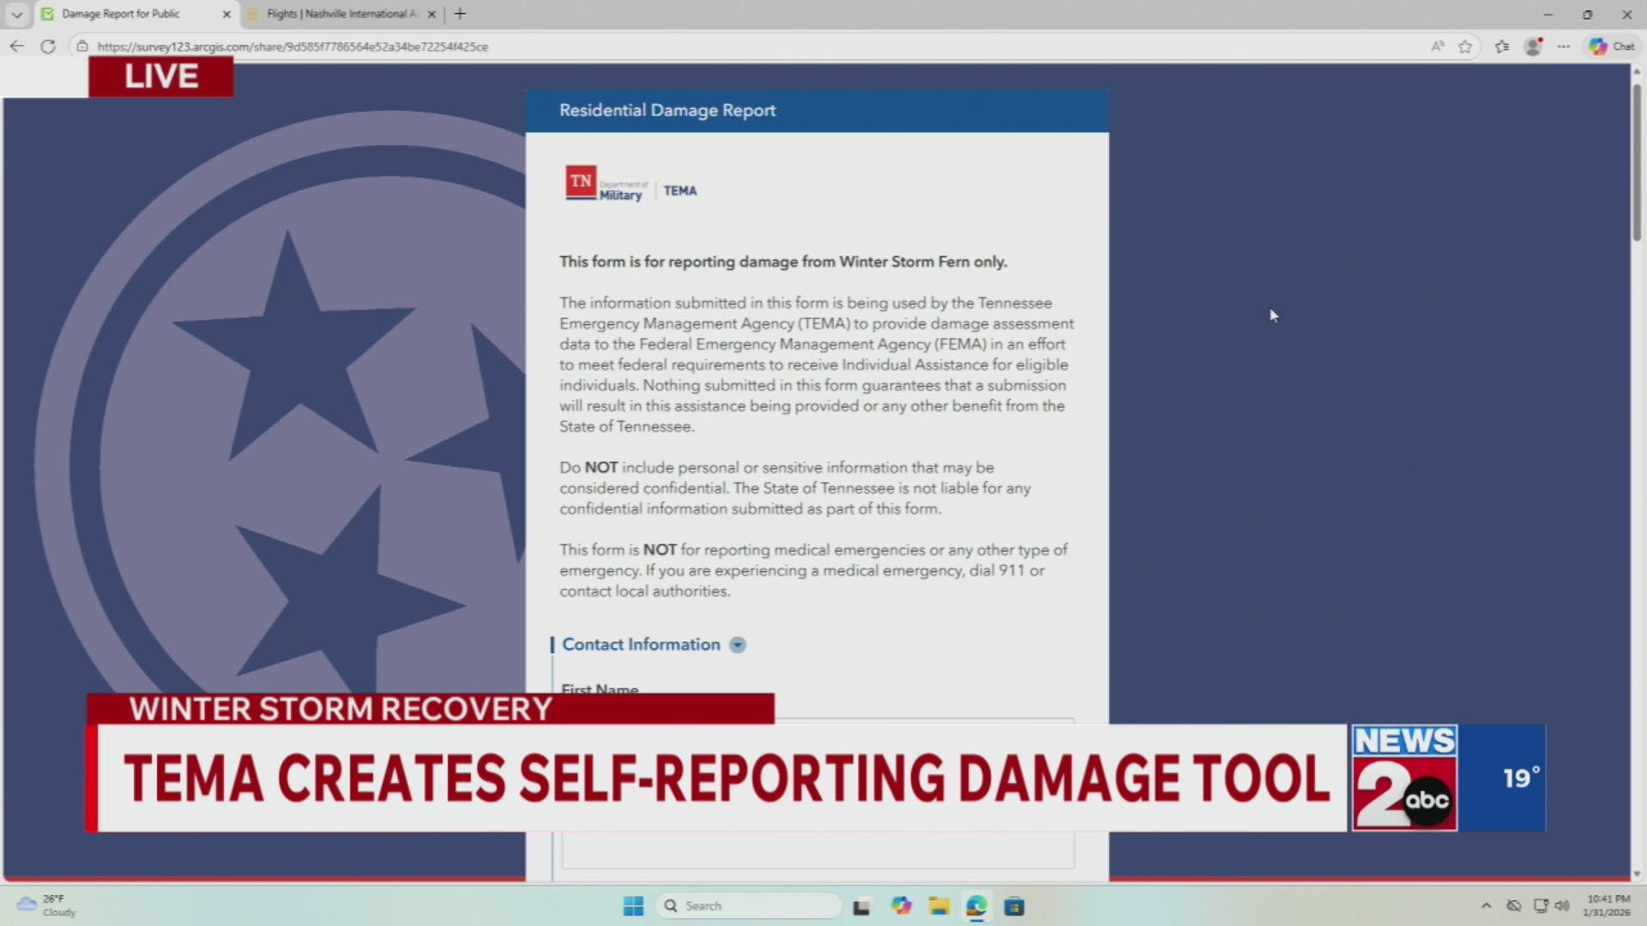Screen dimensions: 1647x926
Task: Click the taskbar Search box
Action: pos(748,906)
